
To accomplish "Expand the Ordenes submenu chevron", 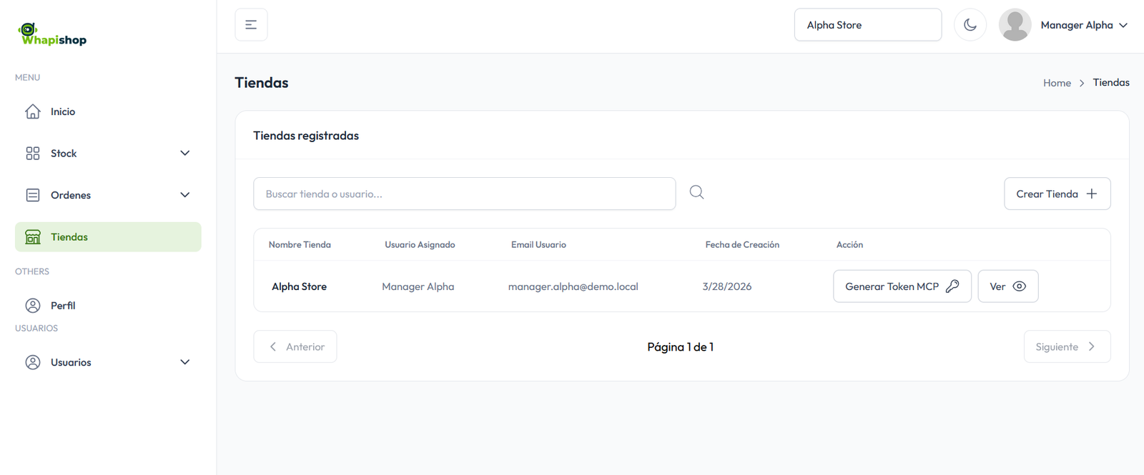I will pos(185,195).
